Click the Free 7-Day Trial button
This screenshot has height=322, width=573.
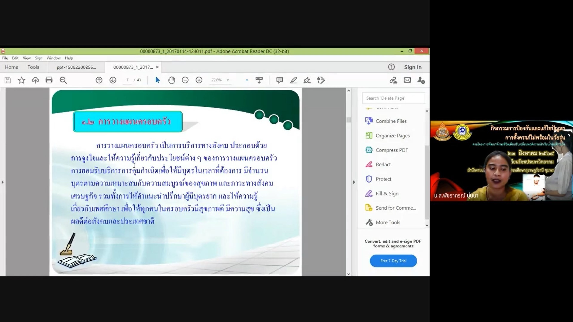393,261
